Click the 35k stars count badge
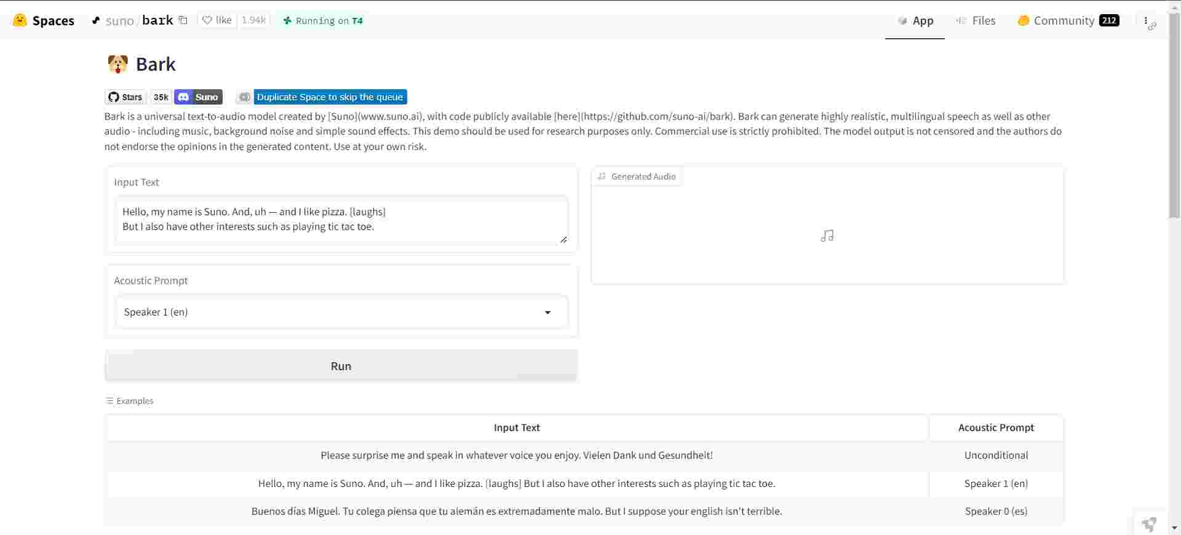Image resolution: width=1181 pixels, height=535 pixels. [x=161, y=97]
